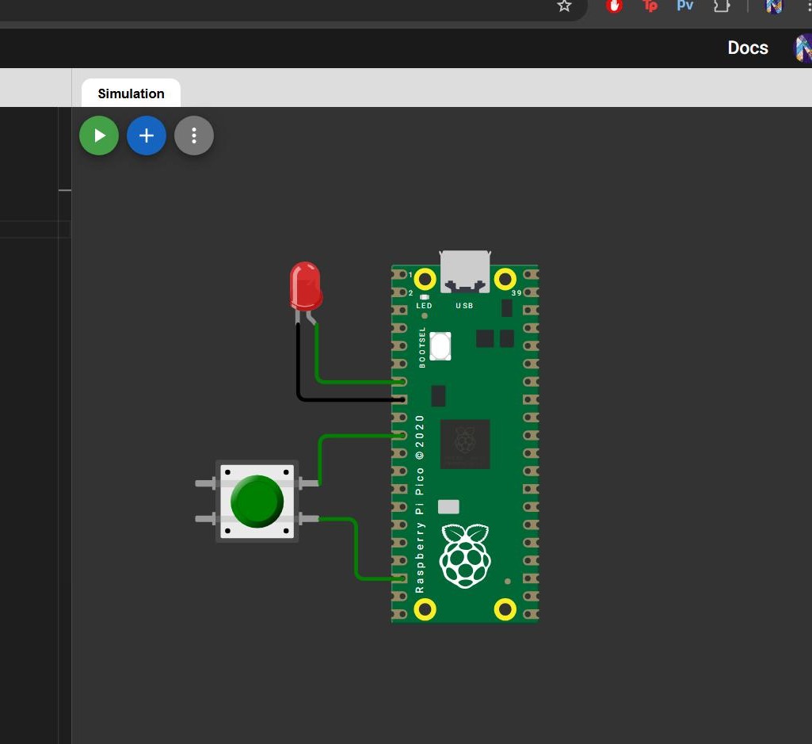812x744 pixels.
Task: Select the USB connector on the Pico
Action: [464, 272]
